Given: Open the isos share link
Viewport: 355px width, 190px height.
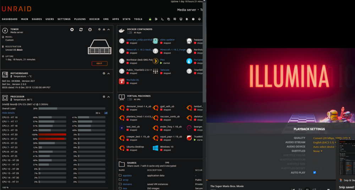Looking at the screenshot, I should pyautogui.click(x=125, y=189).
